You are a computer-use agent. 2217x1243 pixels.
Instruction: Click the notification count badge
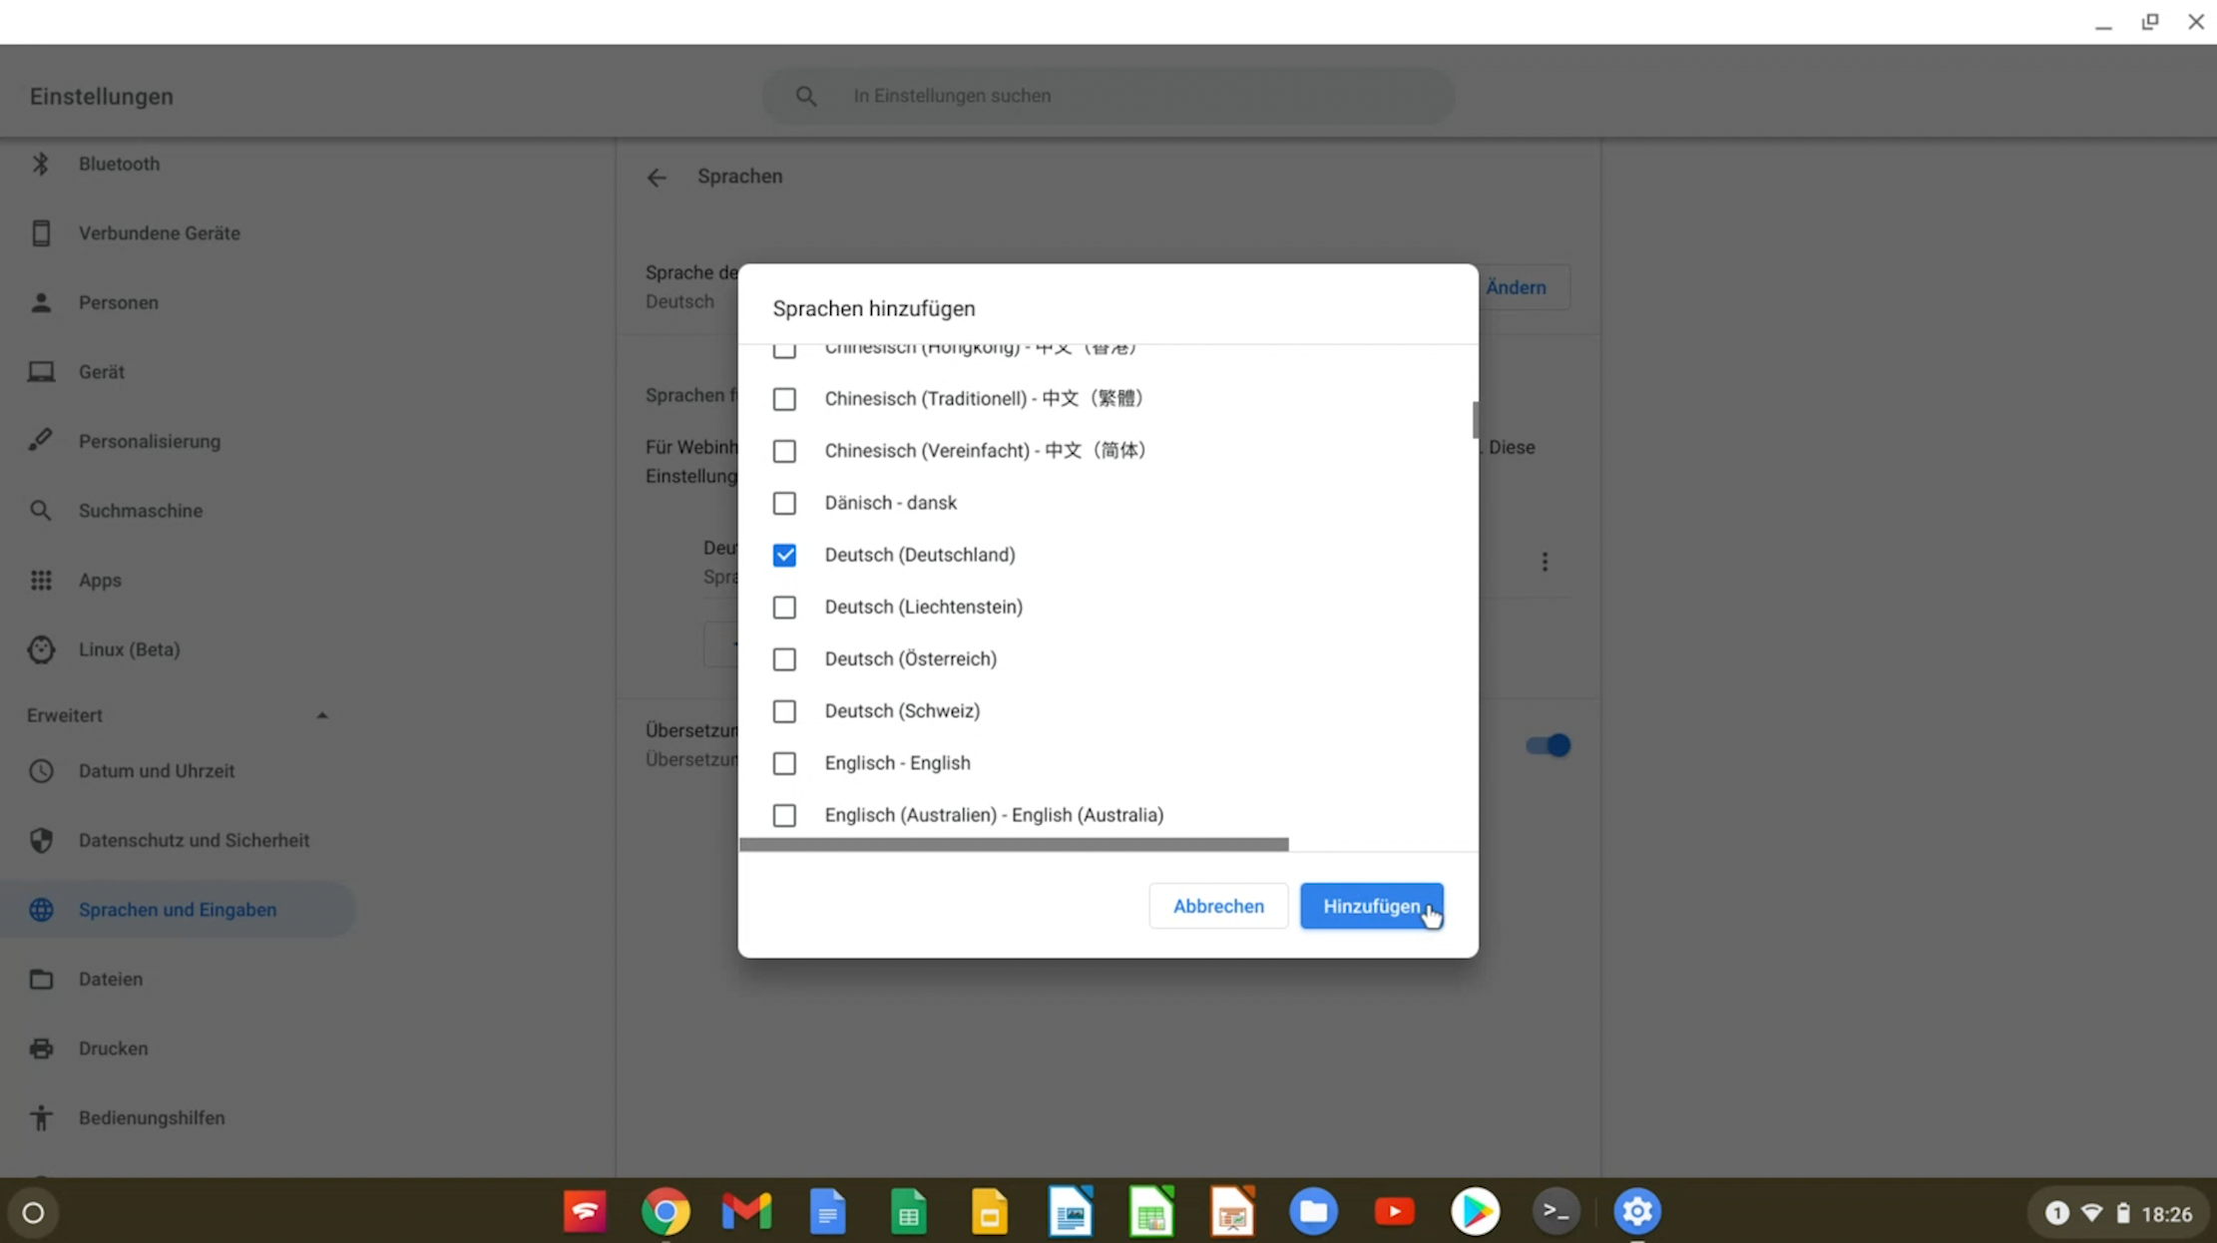[2056, 1213]
